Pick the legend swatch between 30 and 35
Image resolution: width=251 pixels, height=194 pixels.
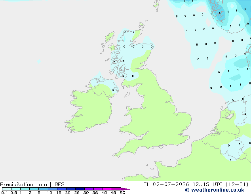tap(89, 189)
